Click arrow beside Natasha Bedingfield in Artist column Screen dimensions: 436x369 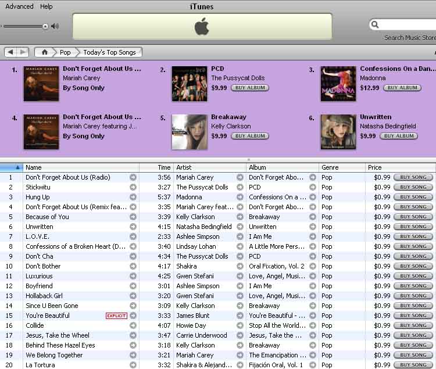coord(240,227)
